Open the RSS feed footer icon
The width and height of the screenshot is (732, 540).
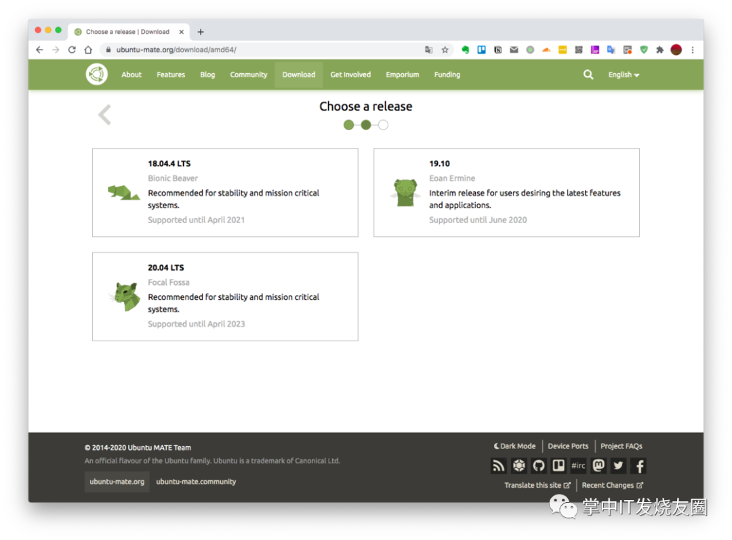pos(499,466)
